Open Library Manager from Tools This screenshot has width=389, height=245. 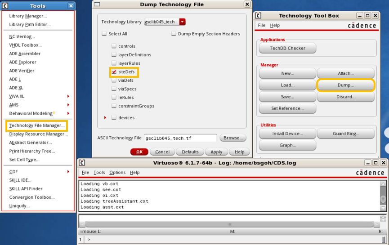(x=28, y=16)
